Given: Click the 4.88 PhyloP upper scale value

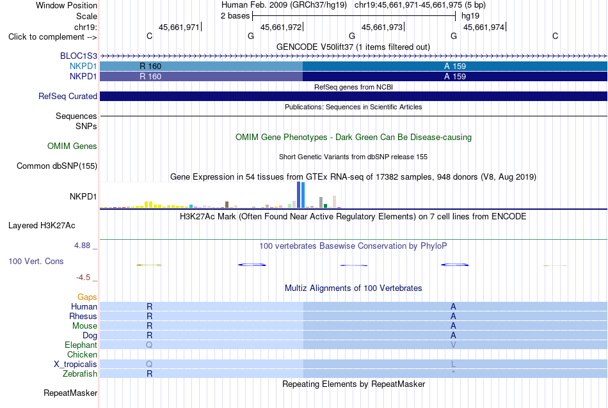Looking at the screenshot, I should click(x=82, y=246).
